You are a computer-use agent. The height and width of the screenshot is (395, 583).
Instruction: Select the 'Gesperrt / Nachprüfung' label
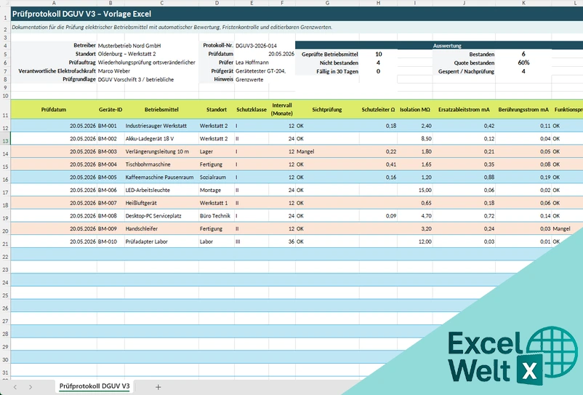(466, 71)
